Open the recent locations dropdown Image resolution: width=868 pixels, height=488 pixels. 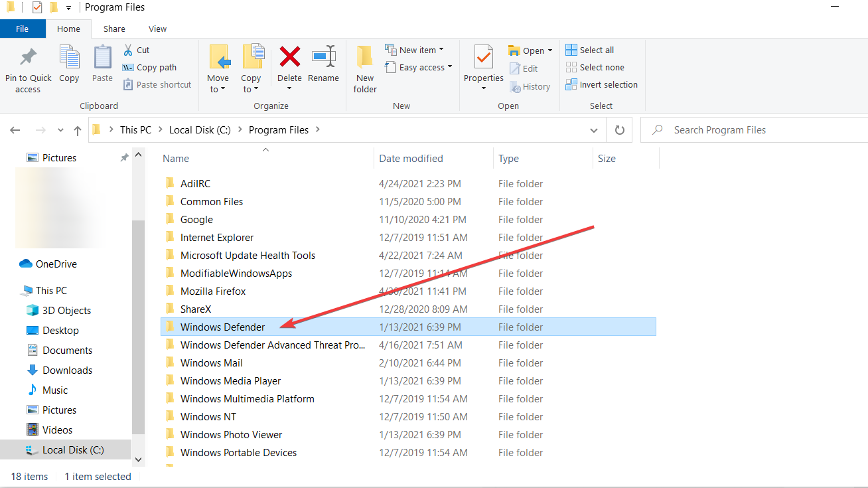coord(61,130)
